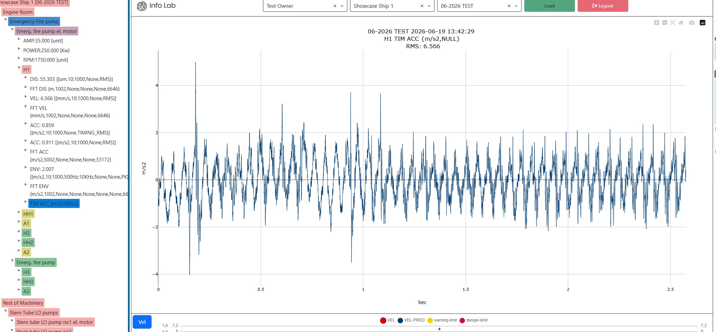
Task: Zoom in on the plot
Action: [x=656, y=23]
